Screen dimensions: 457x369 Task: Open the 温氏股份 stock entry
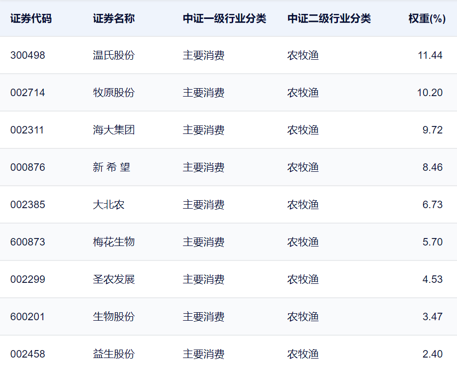(114, 55)
